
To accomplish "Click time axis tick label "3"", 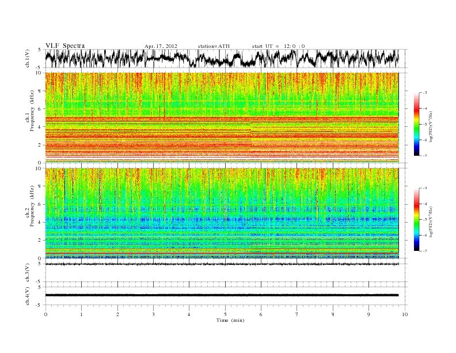I will pos(153,314).
